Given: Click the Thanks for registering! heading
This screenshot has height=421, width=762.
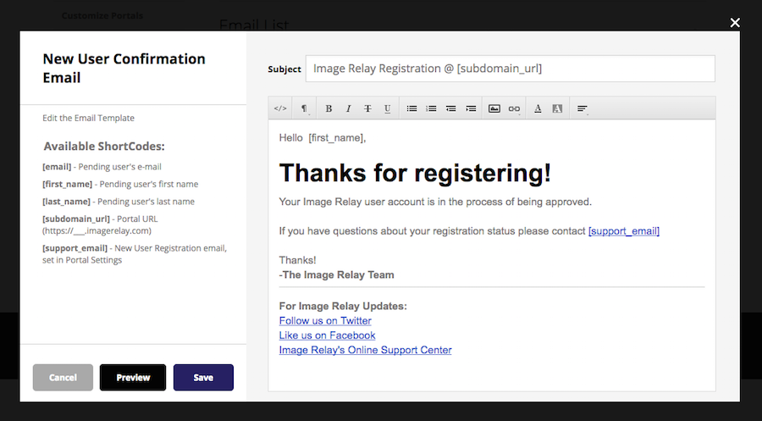Looking at the screenshot, I should coord(415,173).
